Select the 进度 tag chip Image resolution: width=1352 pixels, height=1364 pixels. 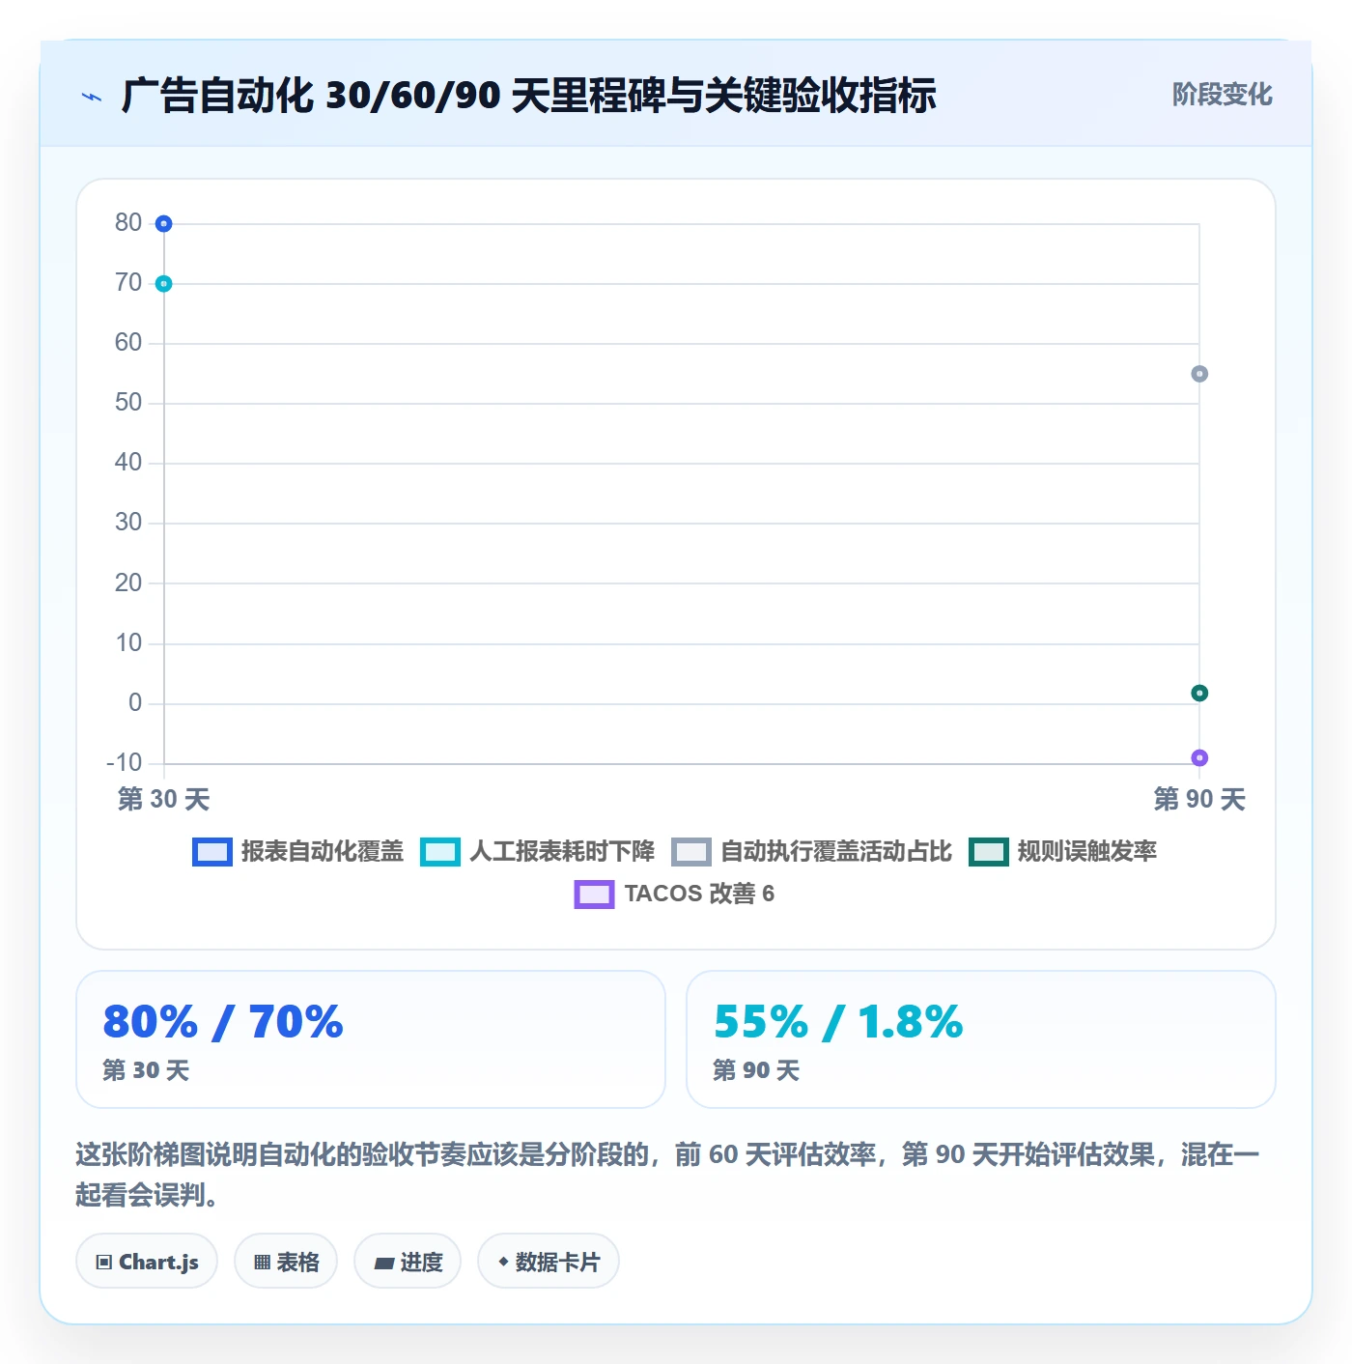click(x=408, y=1262)
